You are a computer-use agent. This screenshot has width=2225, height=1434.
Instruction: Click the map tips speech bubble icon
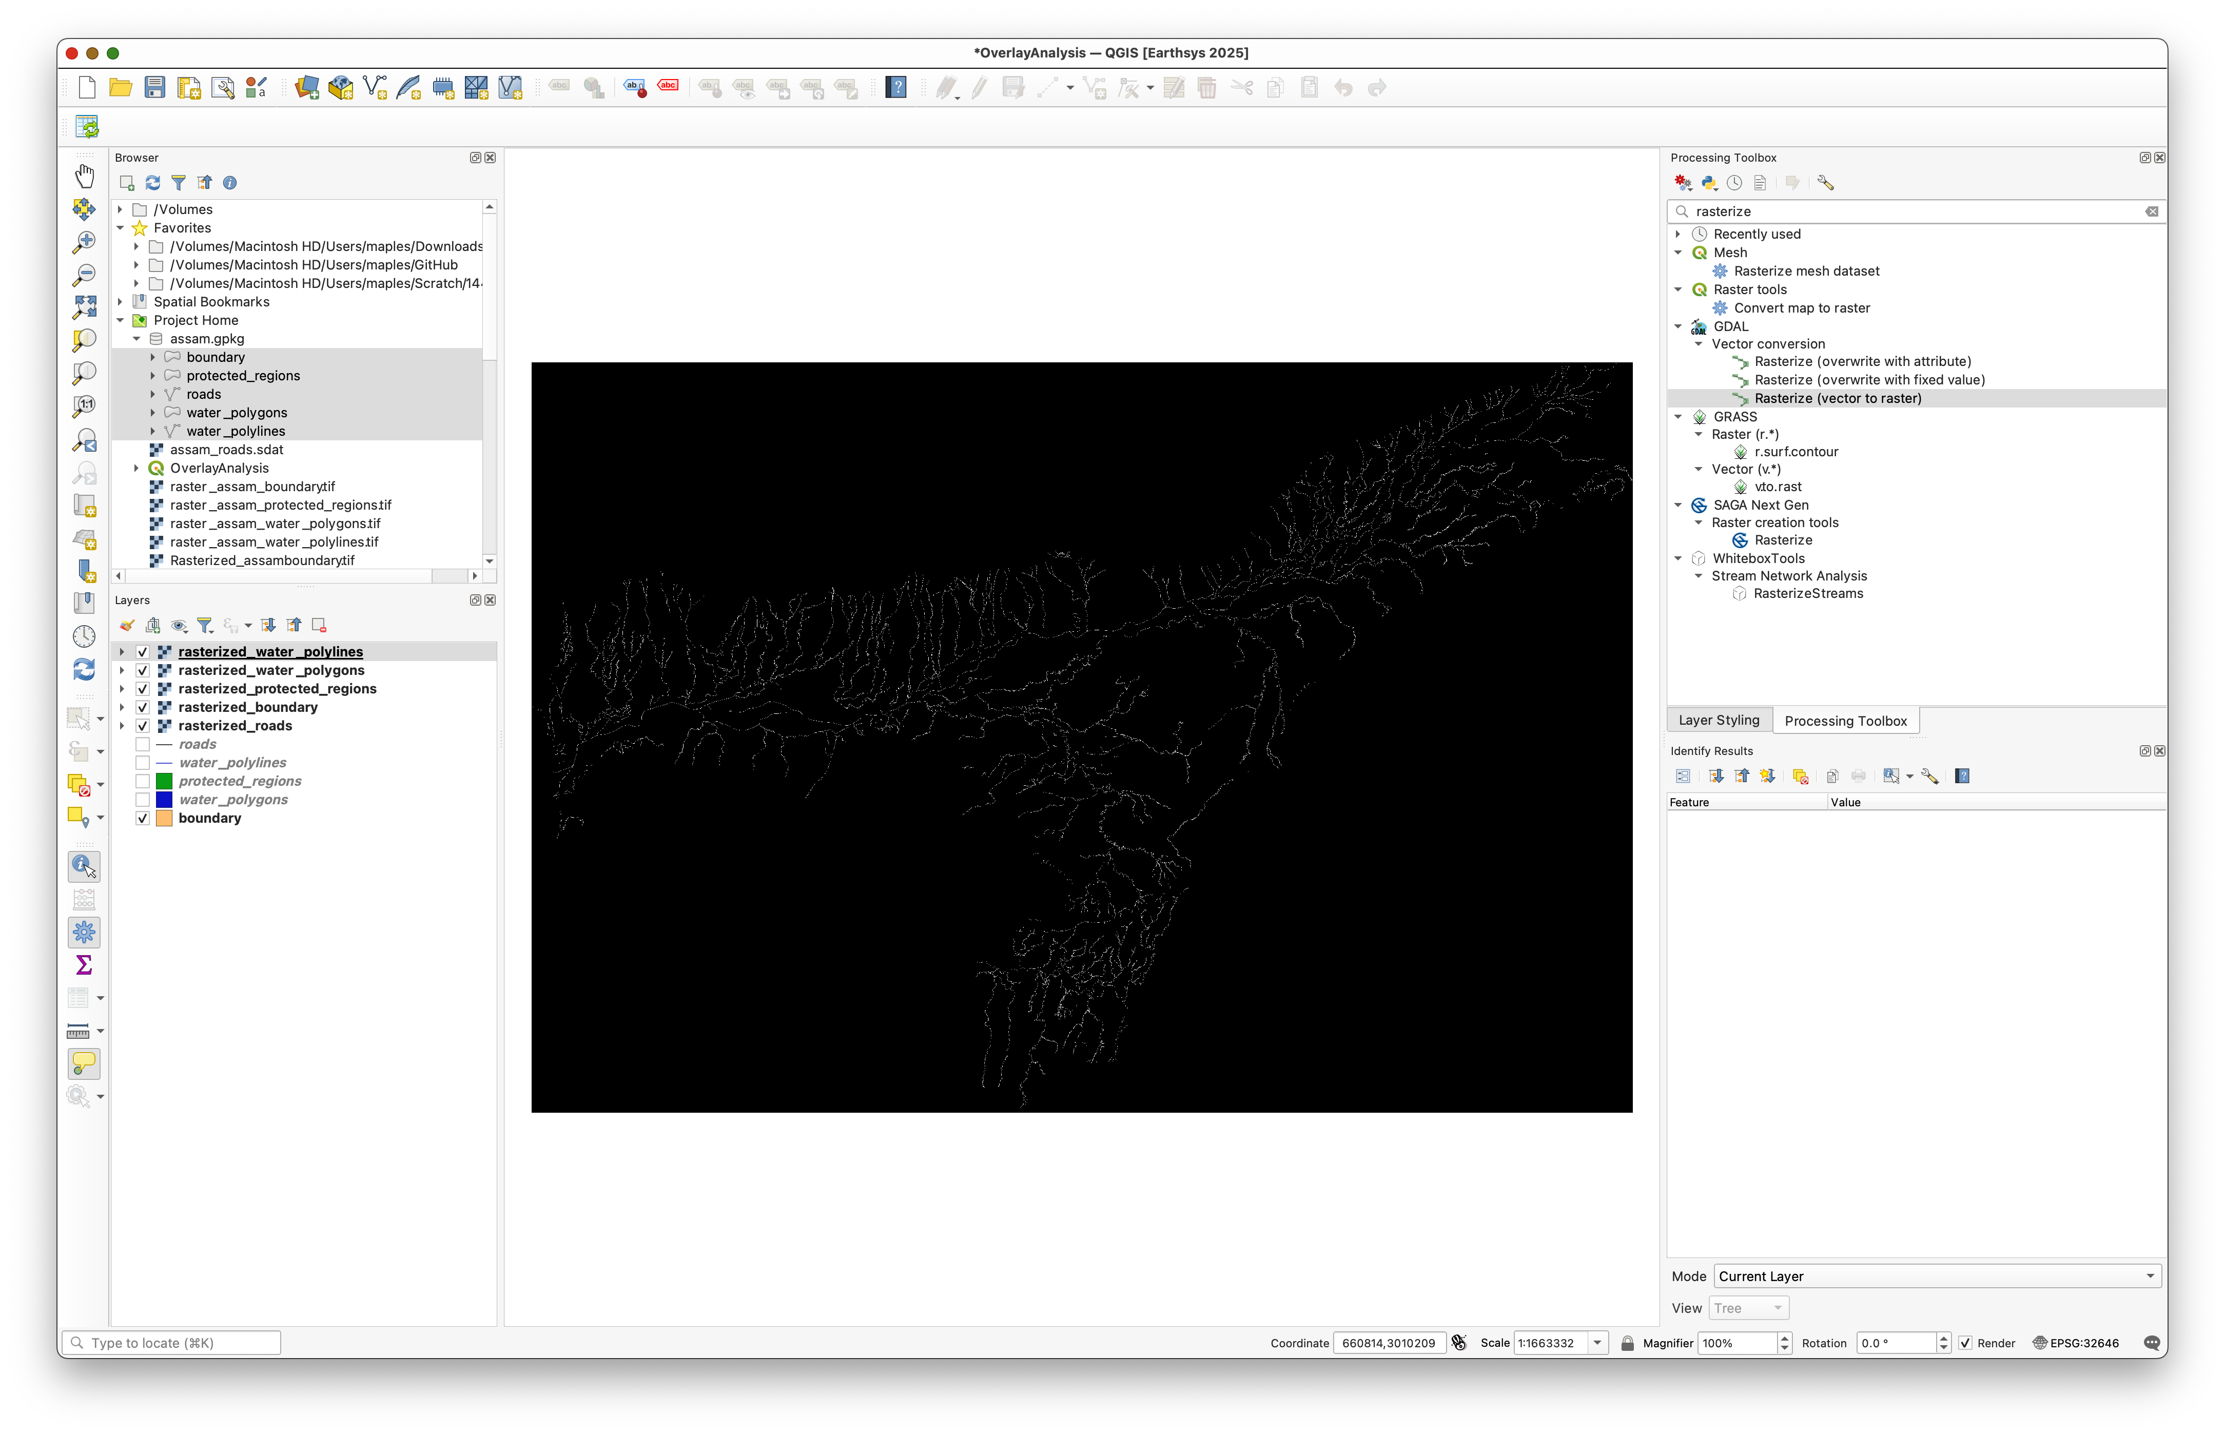(x=85, y=1062)
